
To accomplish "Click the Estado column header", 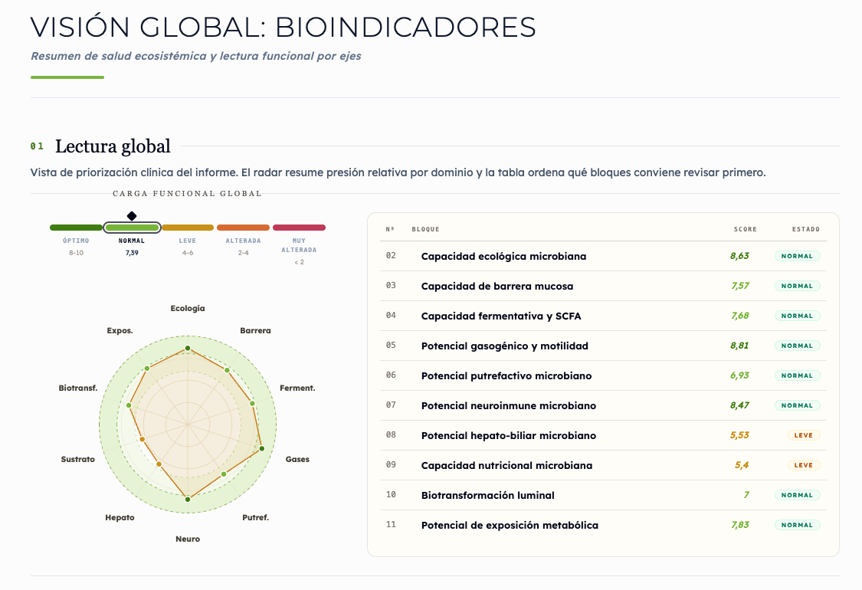I will (806, 229).
